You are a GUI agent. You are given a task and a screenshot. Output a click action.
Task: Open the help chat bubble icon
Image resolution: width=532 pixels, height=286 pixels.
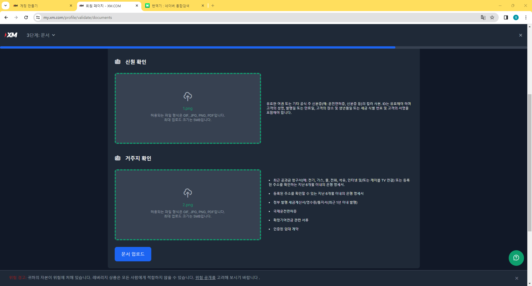point(516,258)
